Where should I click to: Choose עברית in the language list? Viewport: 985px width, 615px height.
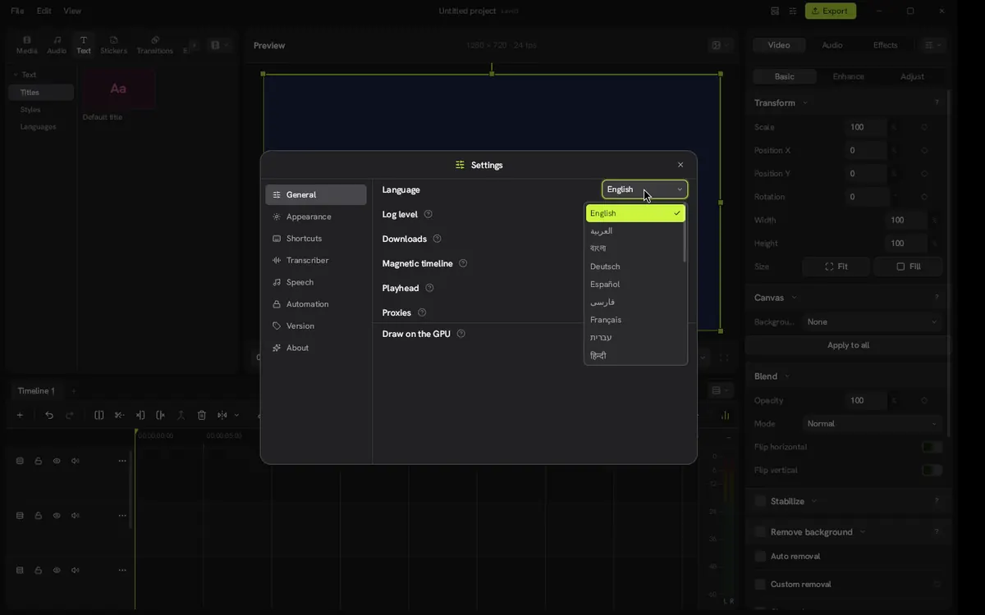pos(635,338)
